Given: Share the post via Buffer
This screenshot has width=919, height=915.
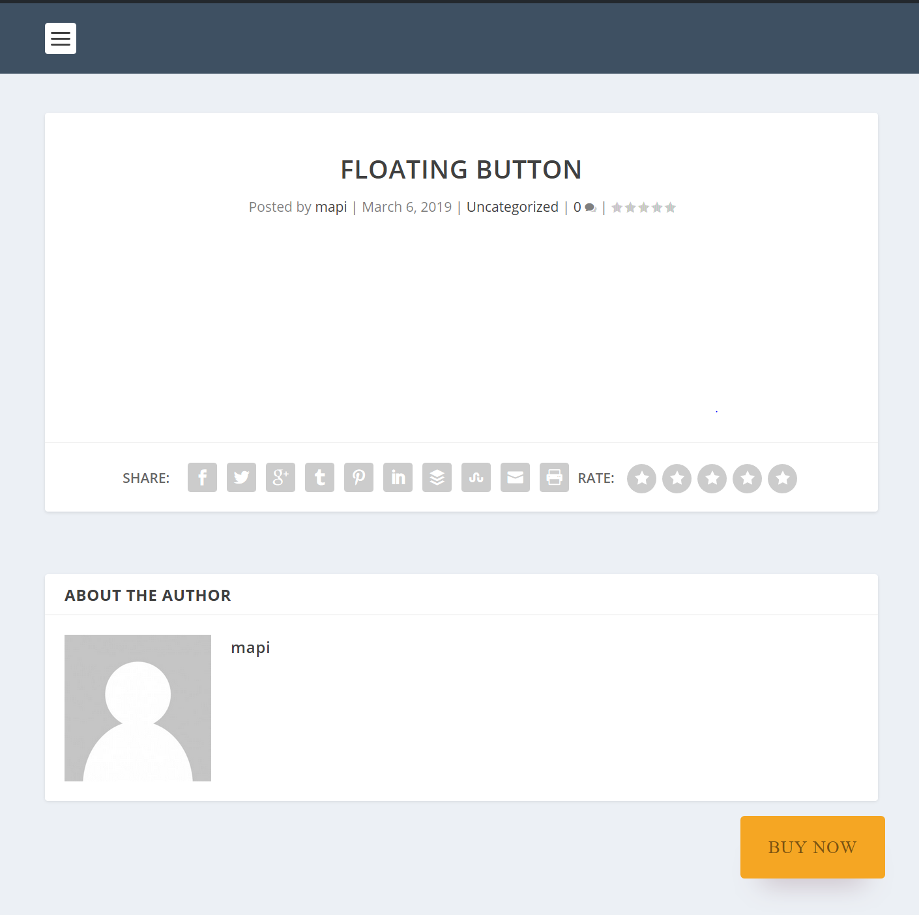Looking at the screenshot, I should click(437, 477).
